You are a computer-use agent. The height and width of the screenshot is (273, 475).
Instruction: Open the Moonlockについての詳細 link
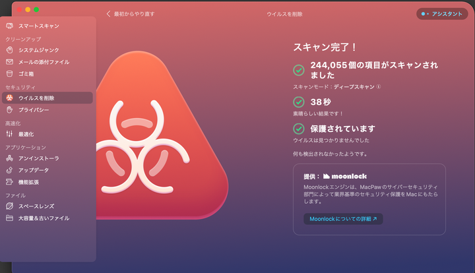point(343,219)
